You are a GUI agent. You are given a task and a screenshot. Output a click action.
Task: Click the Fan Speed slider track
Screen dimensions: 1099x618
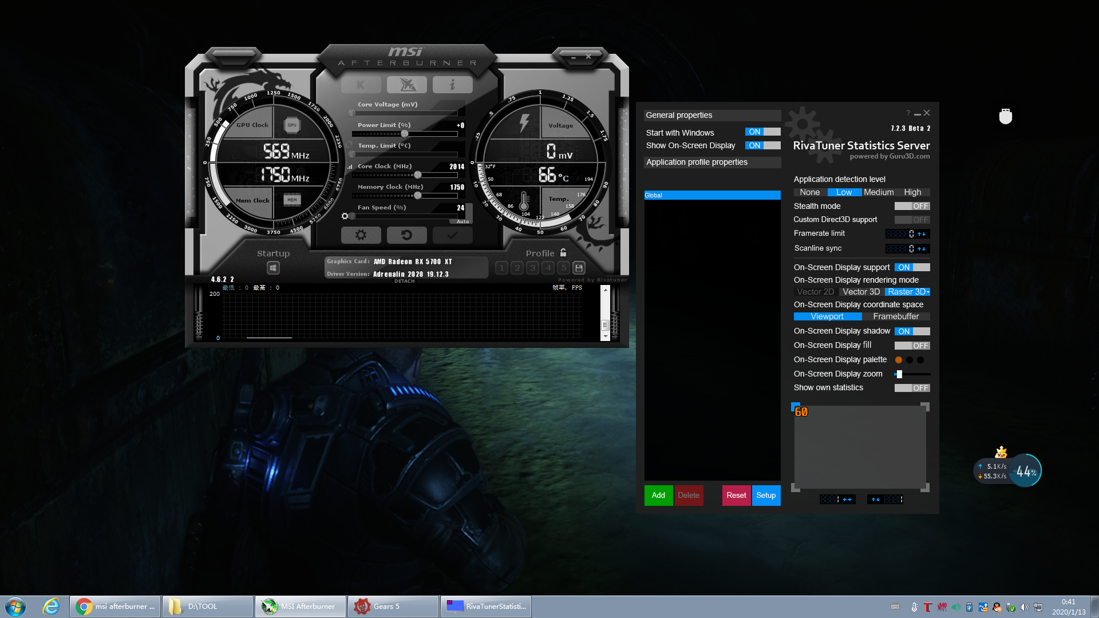point(405,216)
